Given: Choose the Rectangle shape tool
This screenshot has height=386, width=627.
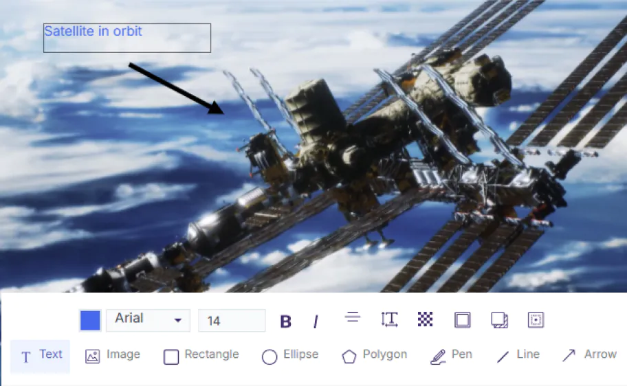Looking at the screenshot, I should (201, 356).
